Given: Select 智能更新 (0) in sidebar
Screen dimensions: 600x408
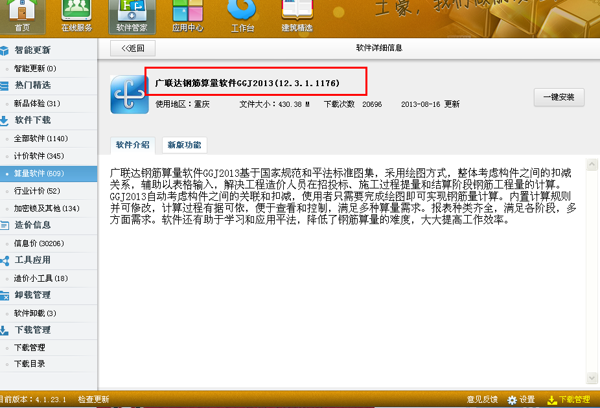Looking at the screenshot, I should 49,69.
